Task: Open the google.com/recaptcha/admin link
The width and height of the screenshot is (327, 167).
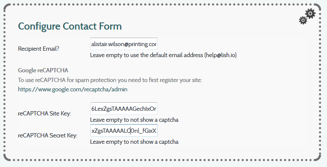Action: (72, 89)
